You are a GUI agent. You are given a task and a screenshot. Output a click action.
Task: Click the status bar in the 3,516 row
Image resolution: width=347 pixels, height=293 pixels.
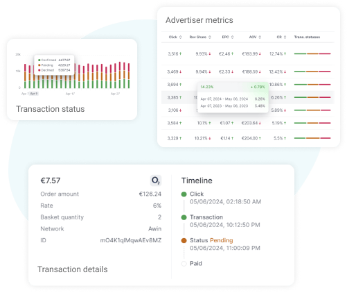(312, 53)
